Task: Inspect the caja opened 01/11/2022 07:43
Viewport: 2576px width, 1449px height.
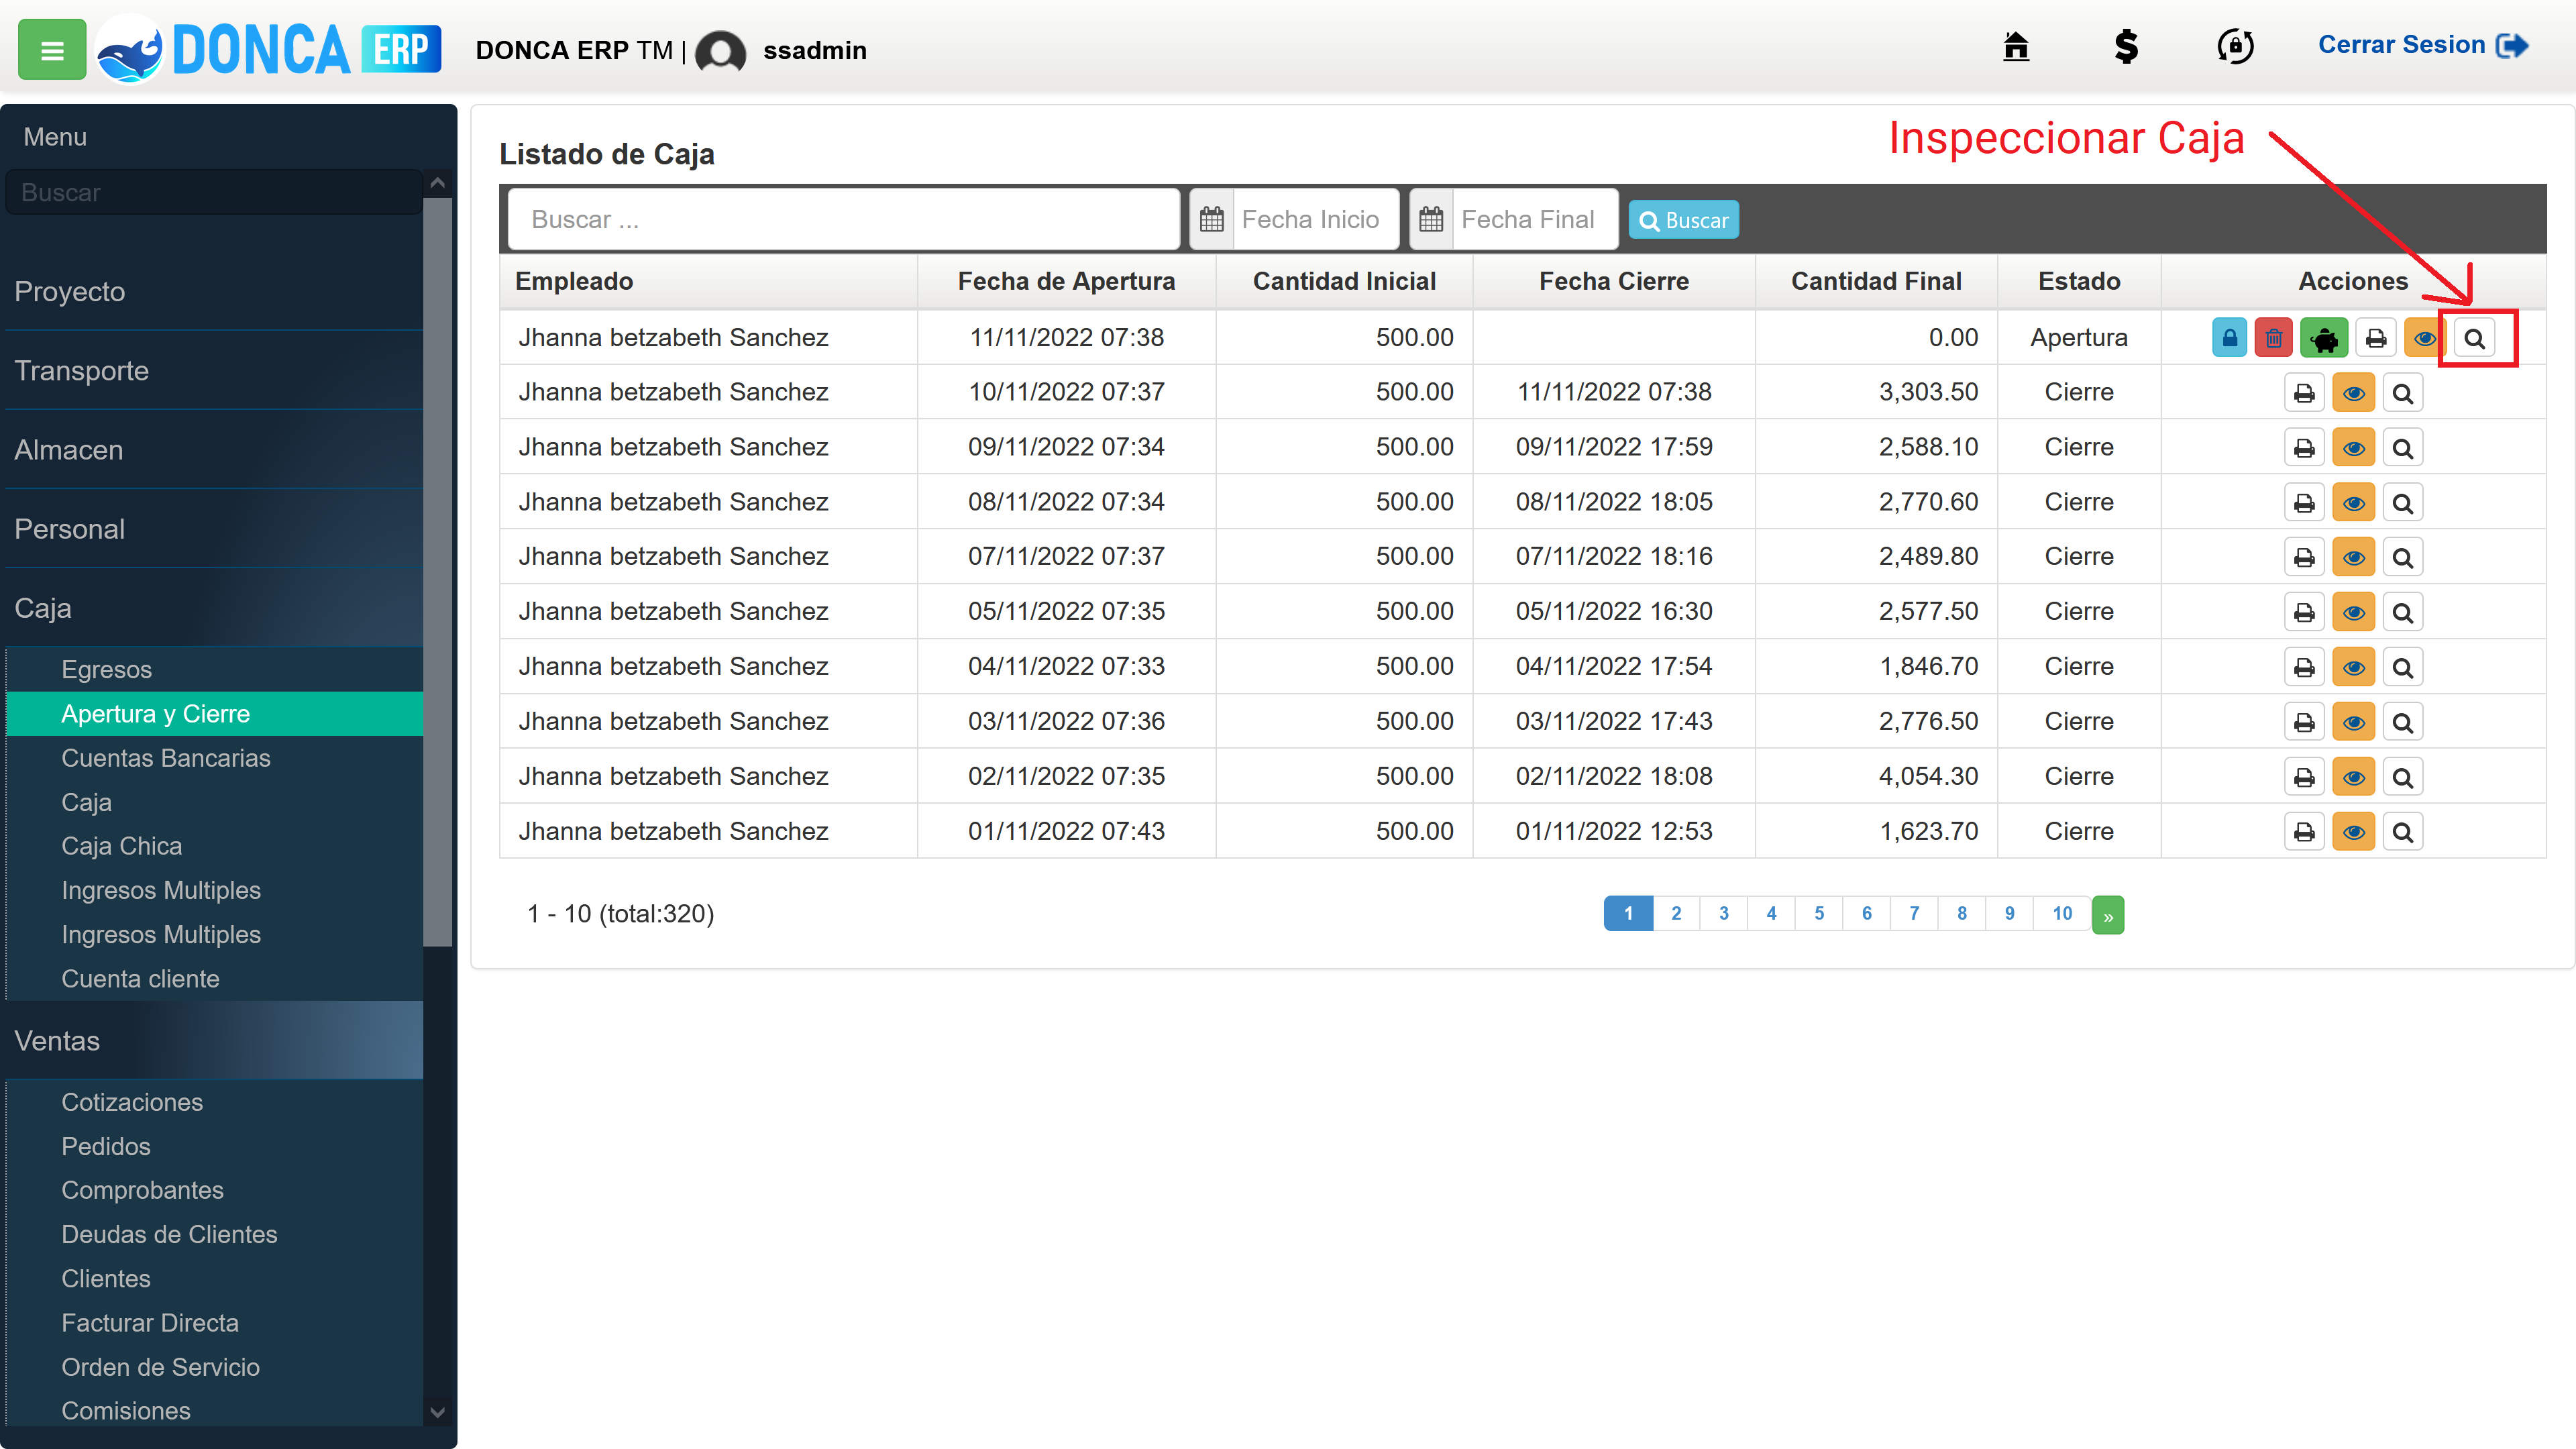Action: [2402, 832]
